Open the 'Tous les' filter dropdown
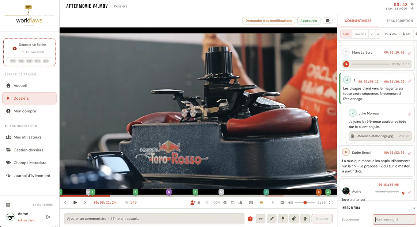The image size is (417, 227). click(x=390, y=34)
